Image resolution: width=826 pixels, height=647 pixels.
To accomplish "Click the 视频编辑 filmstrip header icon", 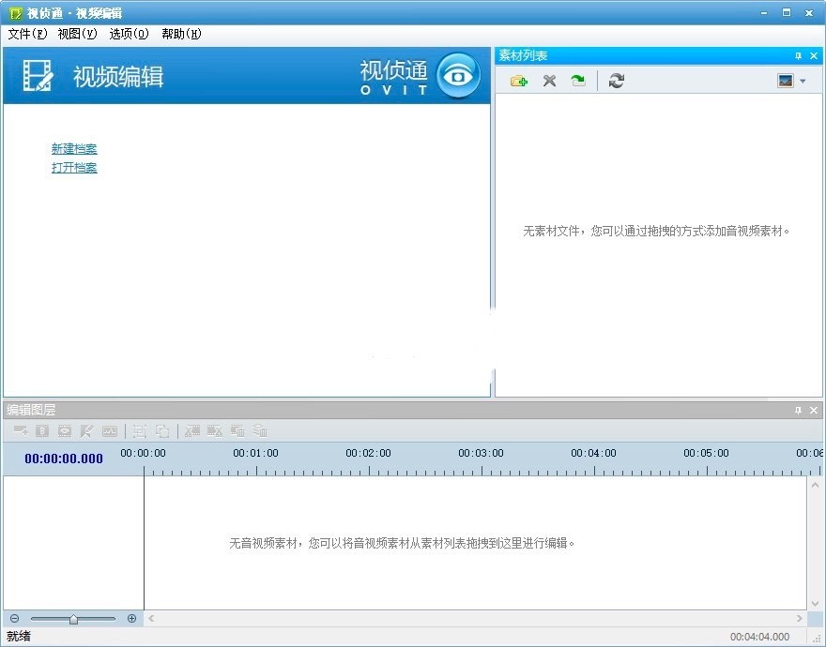I will click(38, 75).
